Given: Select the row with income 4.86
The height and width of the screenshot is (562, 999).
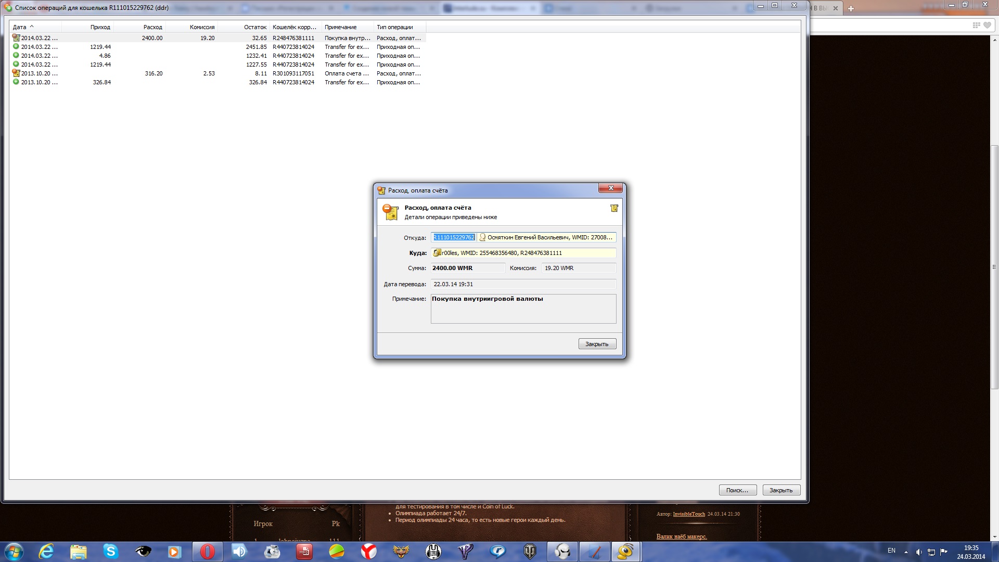Looking at the screenshot, I should pos(218,56).
